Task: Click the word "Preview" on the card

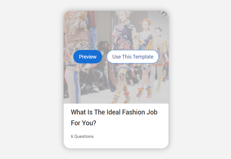Action: [88, 57]
